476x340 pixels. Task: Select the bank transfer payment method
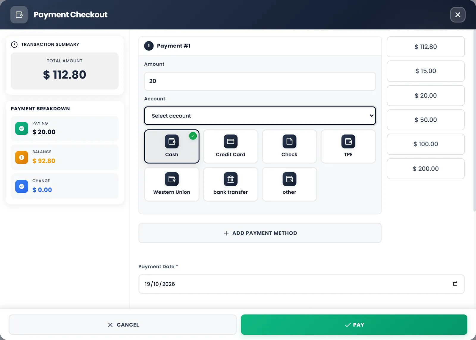pos(231,184)
